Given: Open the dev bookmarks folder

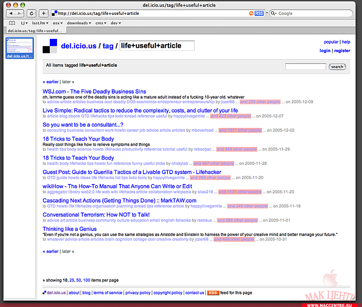Looking at the screenshot, I should point(116,23).
